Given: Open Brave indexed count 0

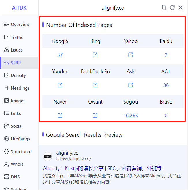Looking at the screenshot, I should coord(166,116).
